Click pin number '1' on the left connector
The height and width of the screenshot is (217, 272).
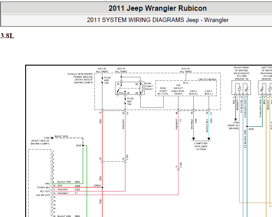tap(54, 151)
